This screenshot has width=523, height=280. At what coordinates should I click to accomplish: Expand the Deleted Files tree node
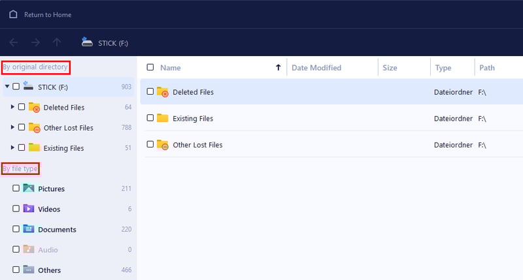12,107
